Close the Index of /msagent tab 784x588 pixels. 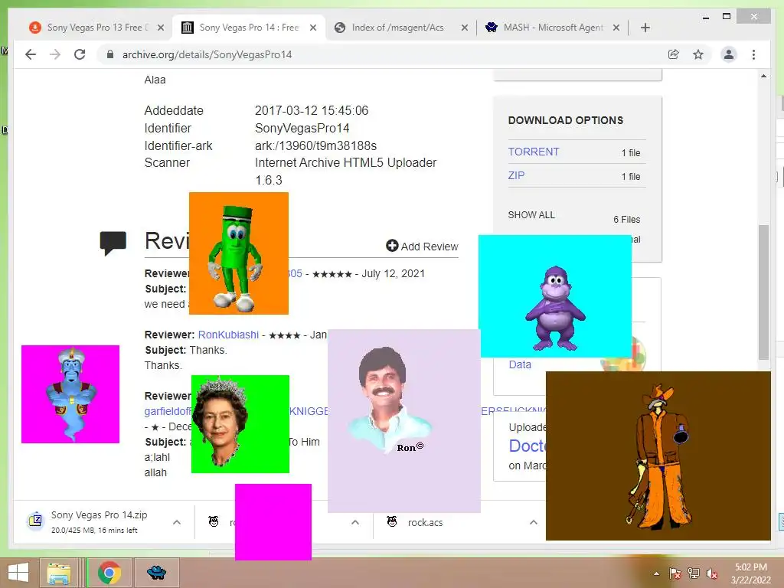[x=465, y=28]
